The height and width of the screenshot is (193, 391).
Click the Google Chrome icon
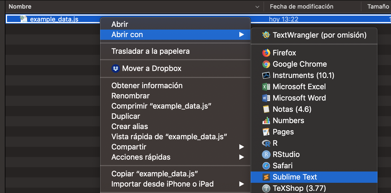coord(266,64)
